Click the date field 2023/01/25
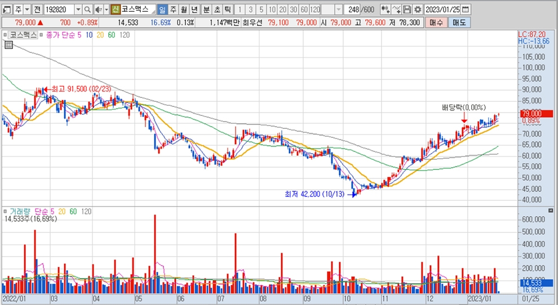558x305 pixels. click(x=442, y=9)
